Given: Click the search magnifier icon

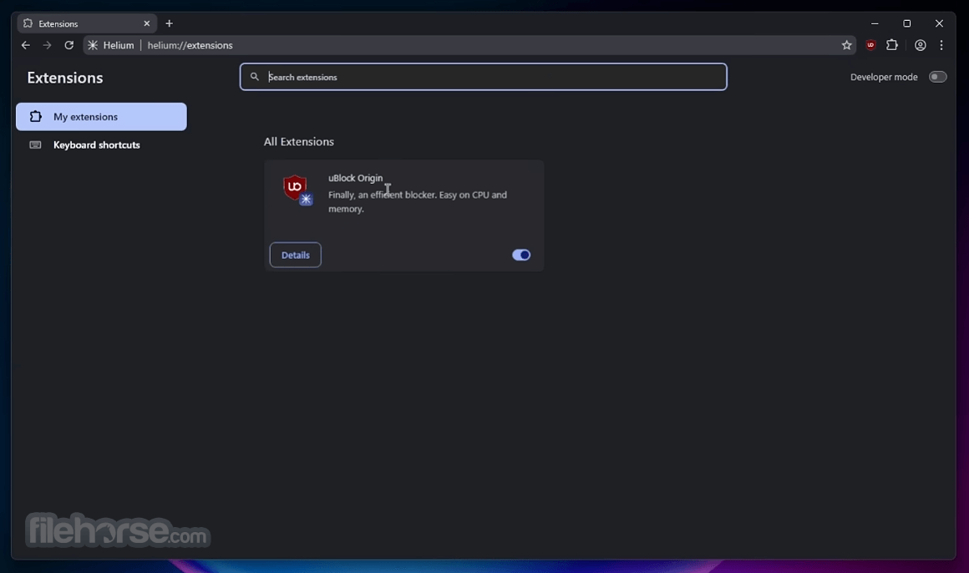Looking at the screenshot, I should (254, 77).
